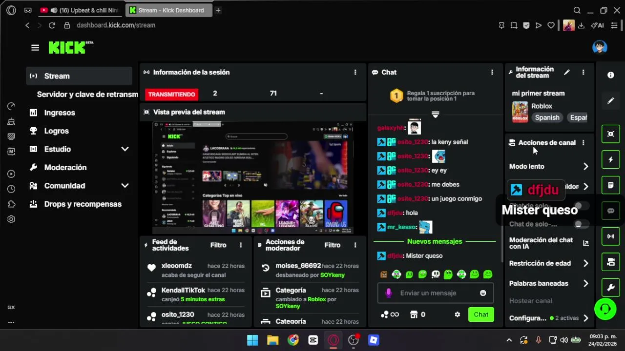The image size is (625, 351).
Task: Open Modo lento submenu arrow
Action: pos(585,167)
